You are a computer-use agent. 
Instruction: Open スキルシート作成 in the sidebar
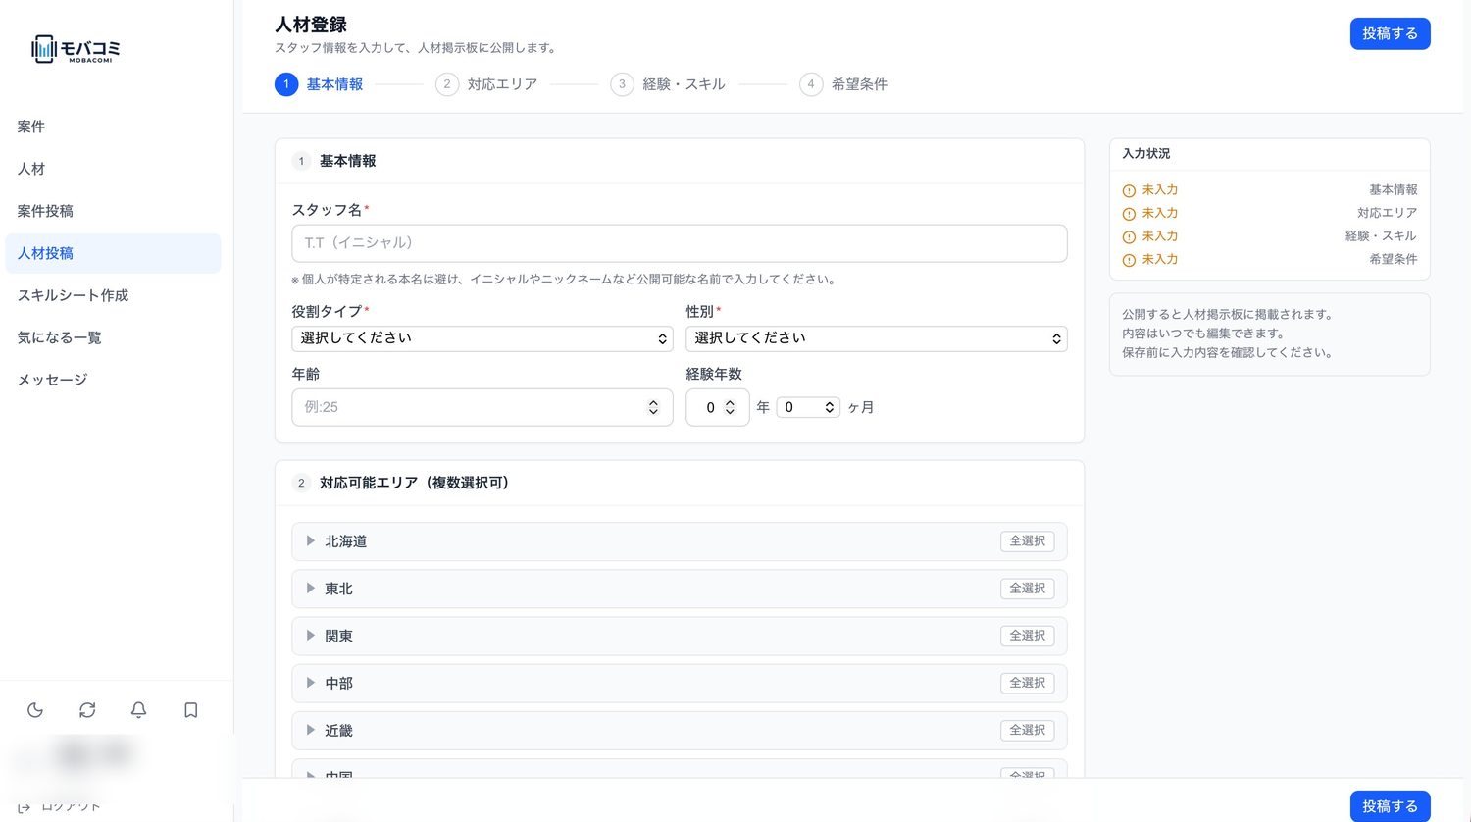(x=113, y=295)
